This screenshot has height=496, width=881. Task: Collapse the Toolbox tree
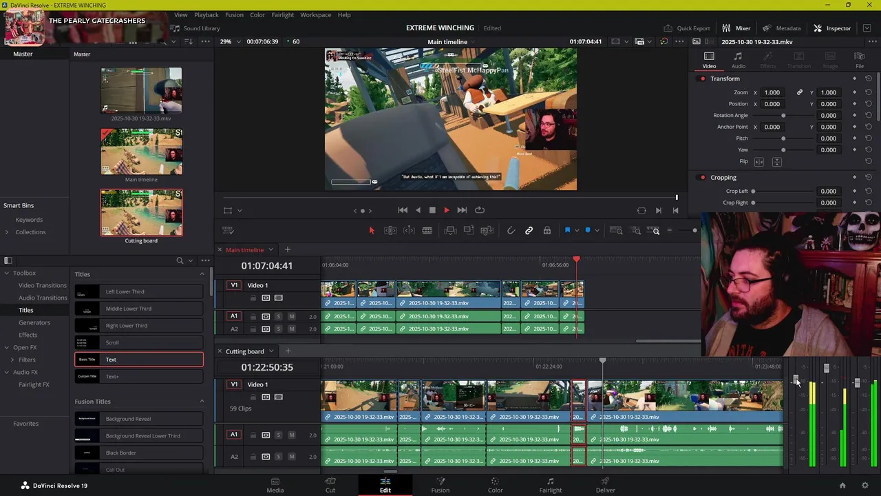tap(7, 273)
